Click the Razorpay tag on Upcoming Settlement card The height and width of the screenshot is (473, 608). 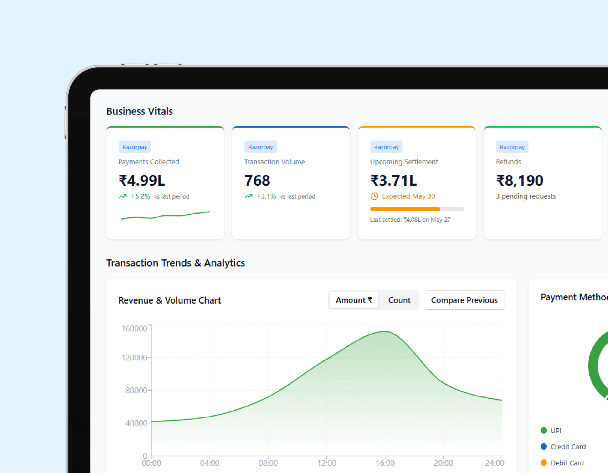coord(386,147)
